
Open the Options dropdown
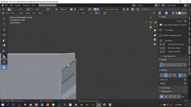tap(185, 9)
